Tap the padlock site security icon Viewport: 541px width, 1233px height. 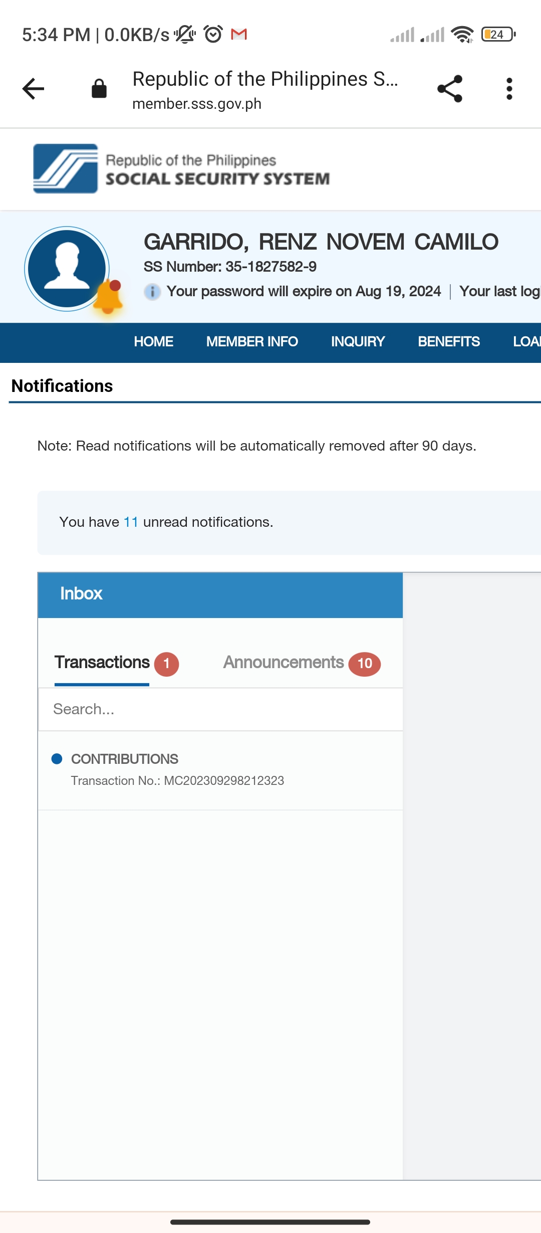99,89
